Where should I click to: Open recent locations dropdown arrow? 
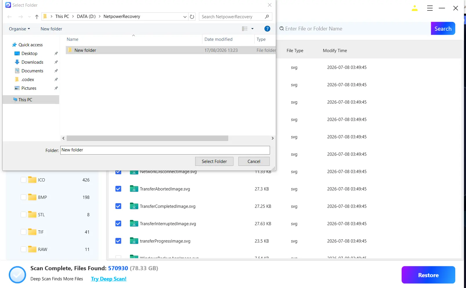coord(29,17)
